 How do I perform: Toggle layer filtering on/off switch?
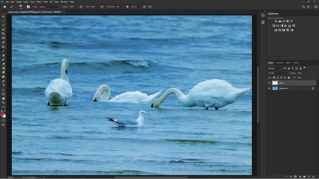(305, 68)
